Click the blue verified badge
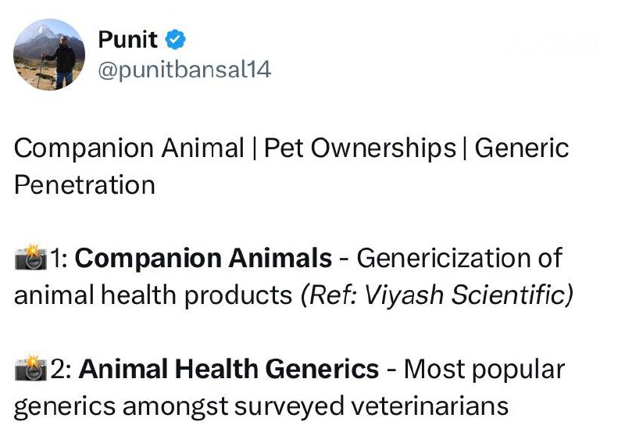Viewport: 625px width, 436px height. click(x=177, y=39)
